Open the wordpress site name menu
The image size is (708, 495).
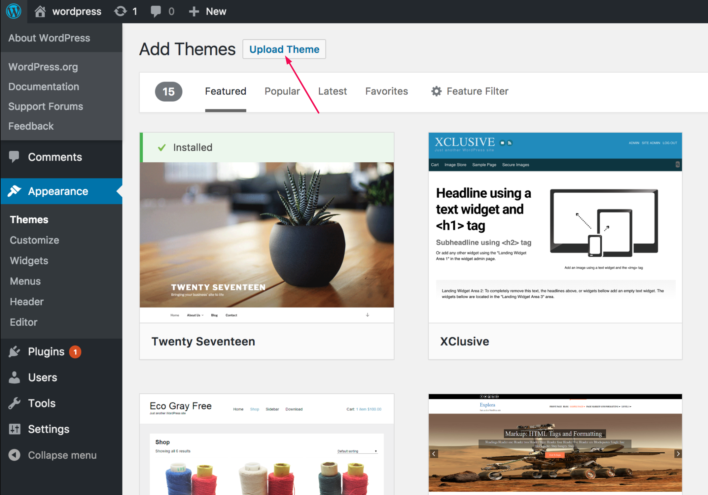click(68, 12)
